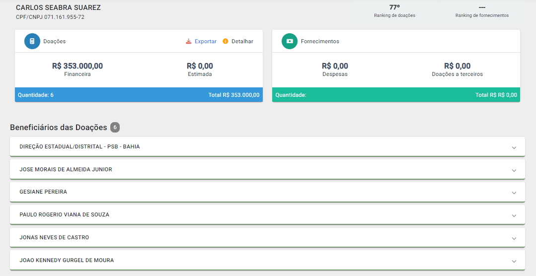Screen dimensions: 536x276
Task: Select name JOSE MORAIS DE ALMEIDA JUNIOR
Action: (x=66, y=169)
